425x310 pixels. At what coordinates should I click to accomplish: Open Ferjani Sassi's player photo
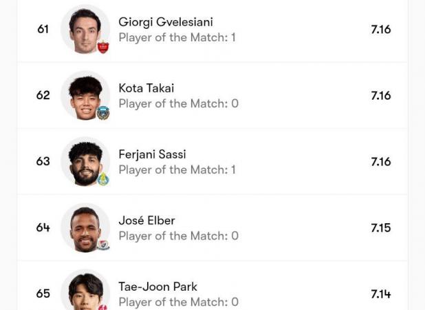(85, 161)
